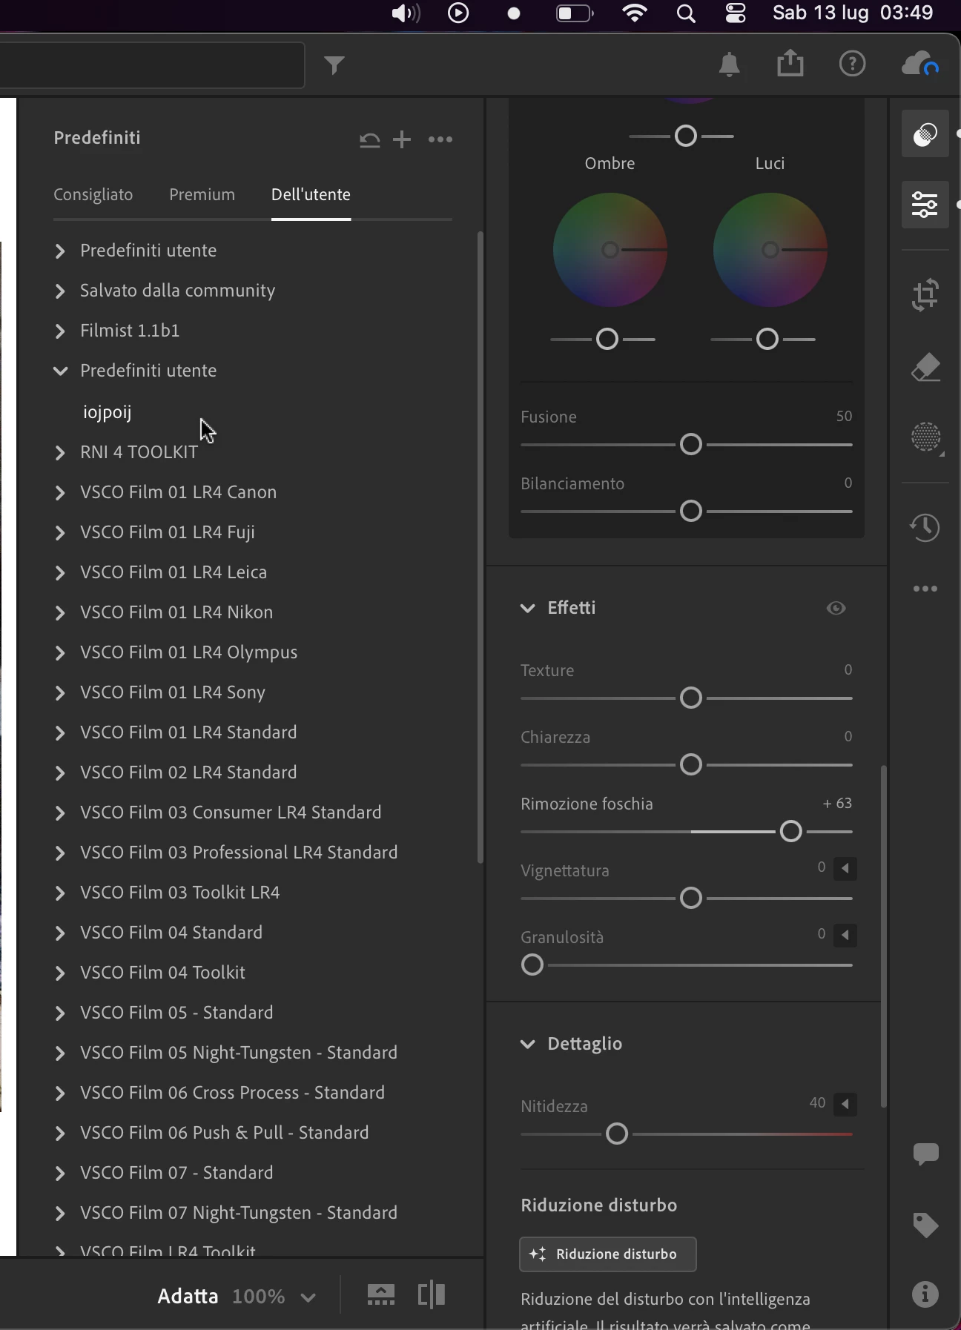
Task: Collapse the Dettaglio section
Action: (527, 1045)
